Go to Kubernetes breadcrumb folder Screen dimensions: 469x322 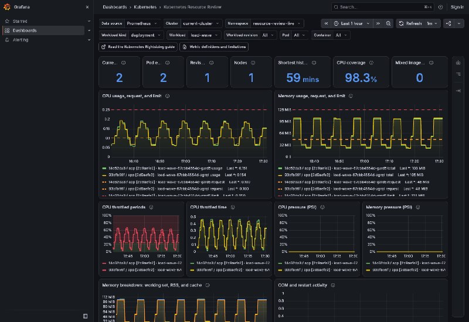(x=145, y=7)
